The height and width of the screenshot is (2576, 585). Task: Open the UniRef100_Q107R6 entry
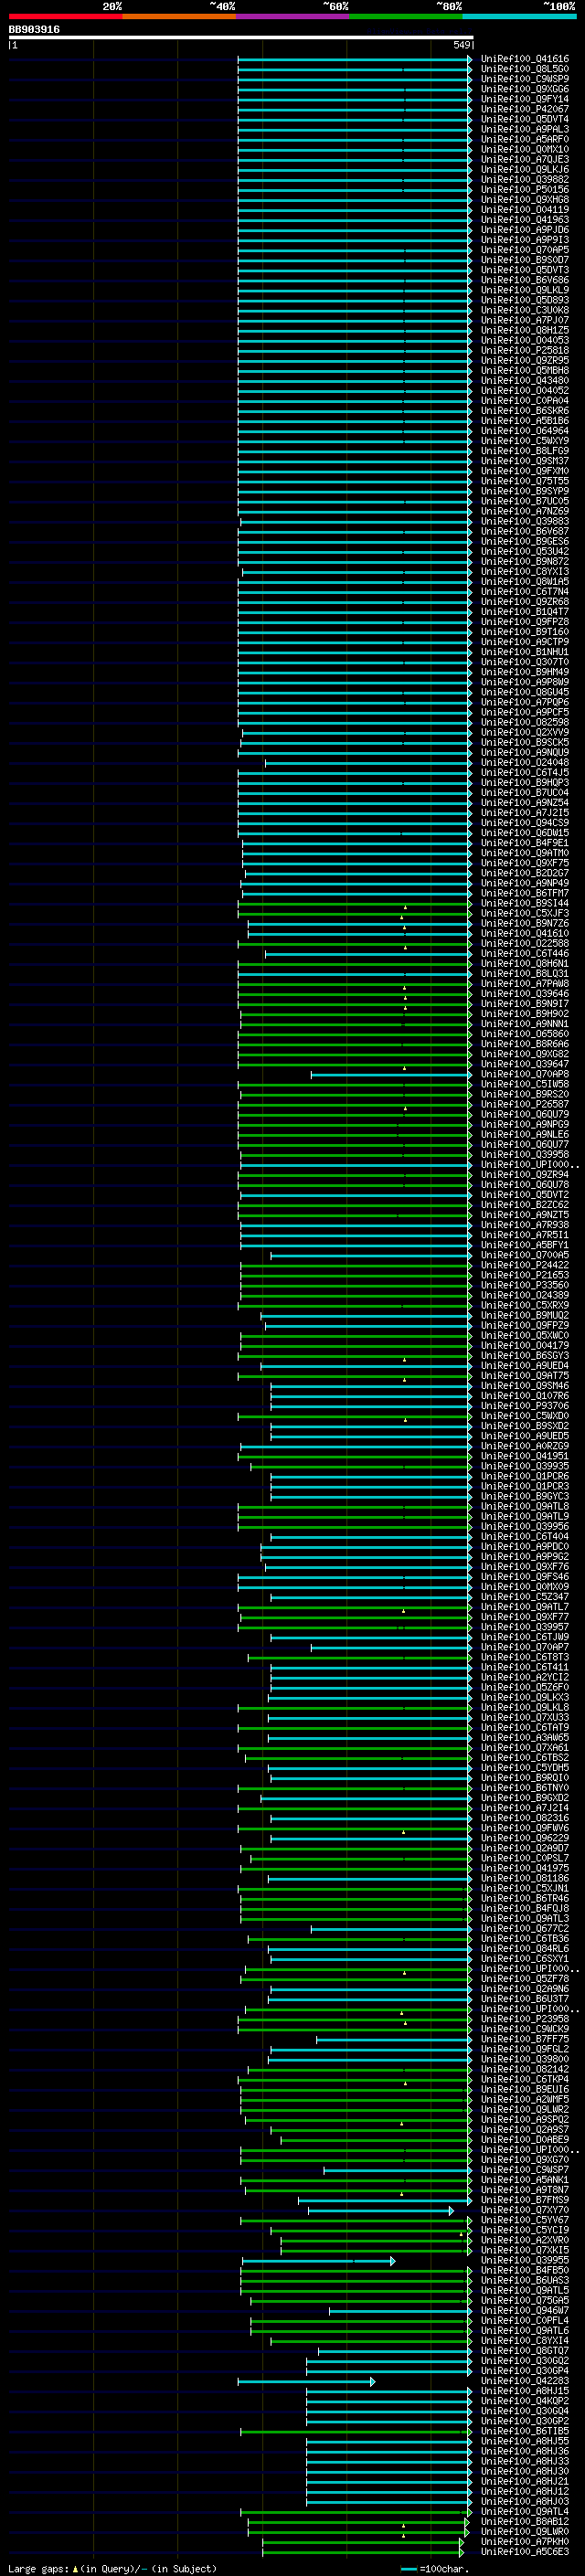tap(524, 1396)
